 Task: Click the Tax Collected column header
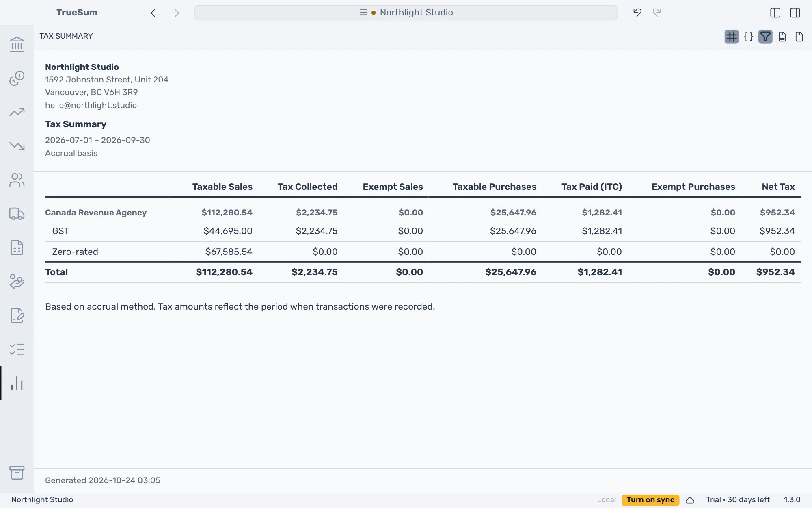coord(307,187)
